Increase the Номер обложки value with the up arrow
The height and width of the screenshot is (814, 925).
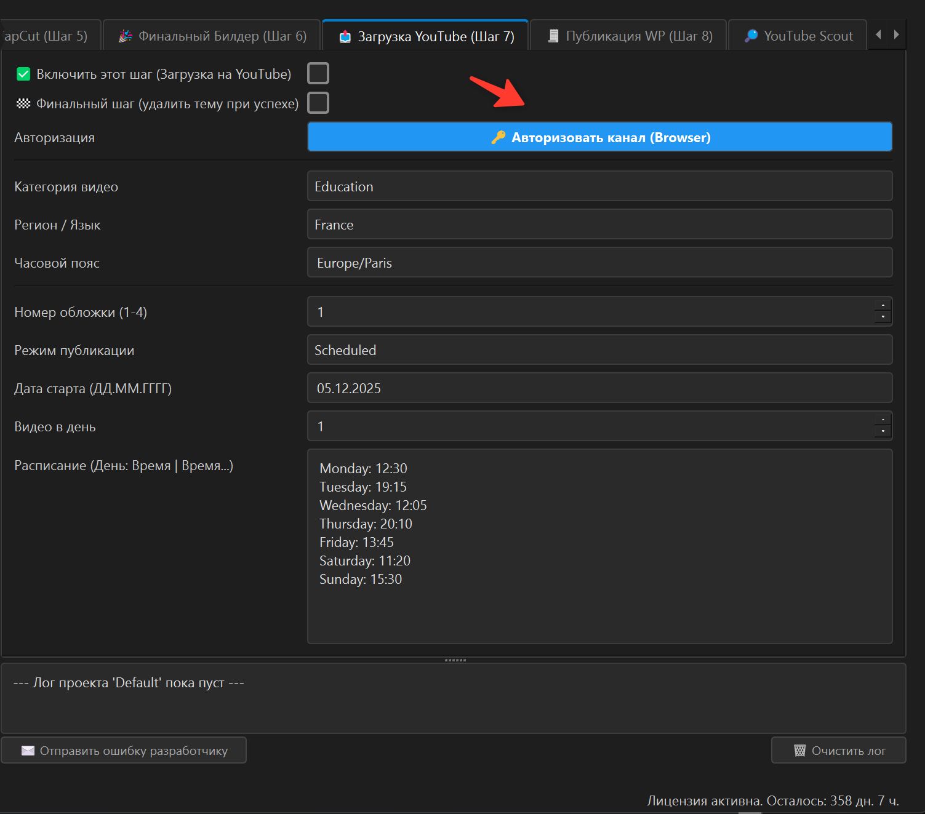tap(883, 305)
